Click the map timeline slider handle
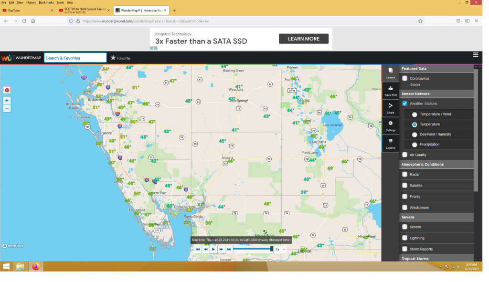The image size is (489, 282). 272,249
